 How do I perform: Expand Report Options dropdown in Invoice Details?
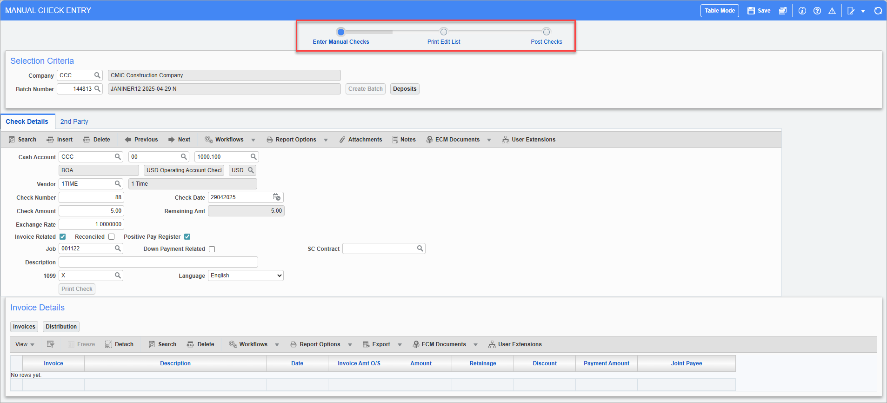click(350, 345)
